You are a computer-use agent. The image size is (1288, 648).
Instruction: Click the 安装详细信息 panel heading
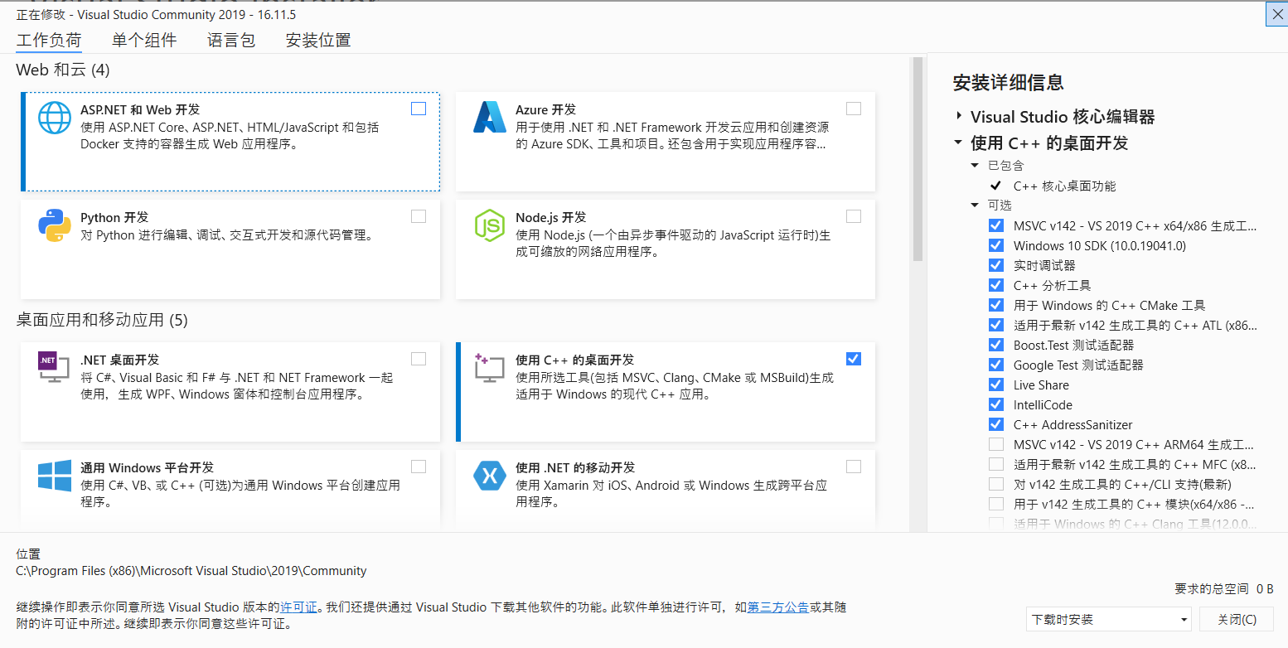pyautogui.click(x=1008, y=82)
